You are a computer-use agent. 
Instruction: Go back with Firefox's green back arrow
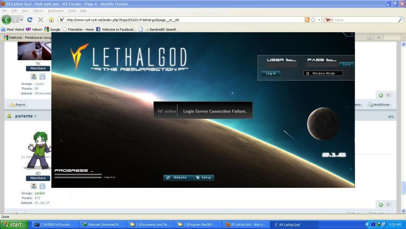point(6,20)
